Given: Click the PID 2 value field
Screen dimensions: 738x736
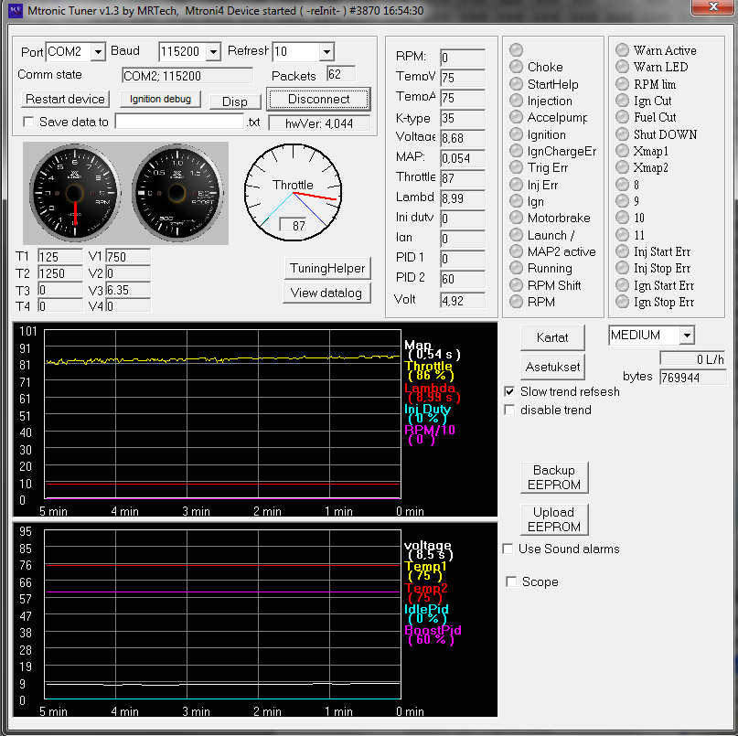Looking at the screenshot, I should point(462,279).
